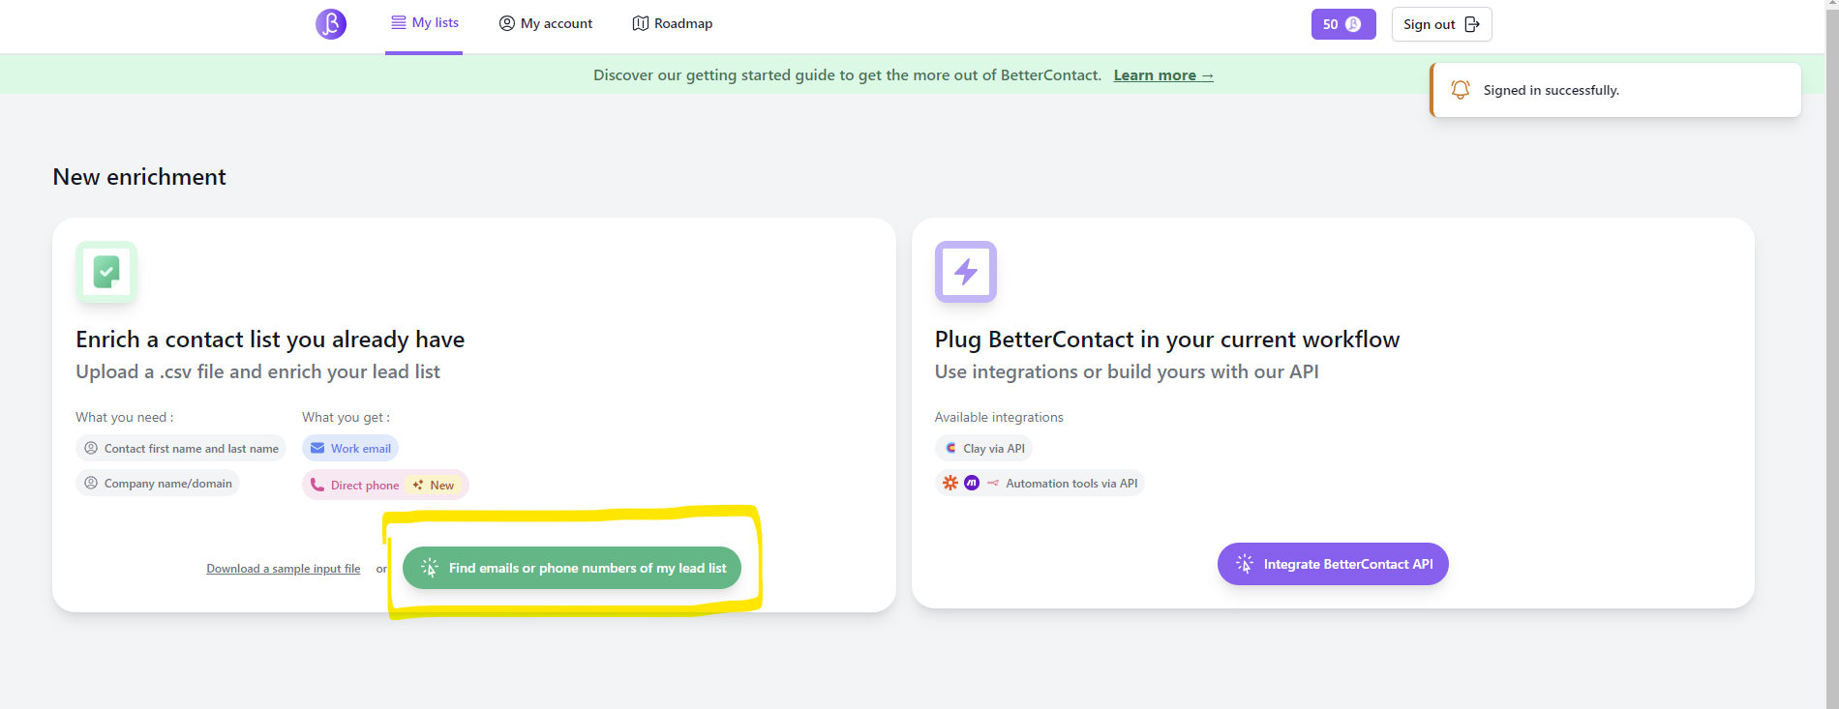Click the Zapier orange asterisk icon
The image size is (1839, 709).
point(950,484)
